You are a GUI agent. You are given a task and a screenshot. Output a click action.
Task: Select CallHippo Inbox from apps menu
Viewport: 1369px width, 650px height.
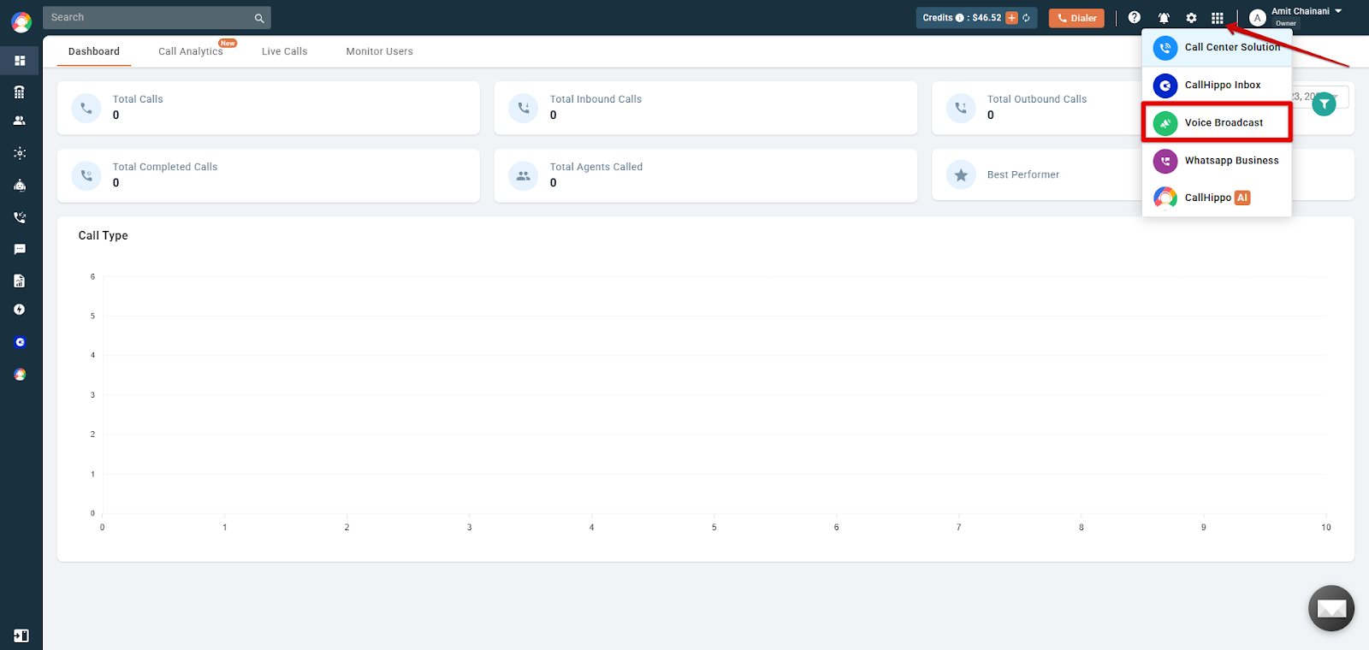1217,86
